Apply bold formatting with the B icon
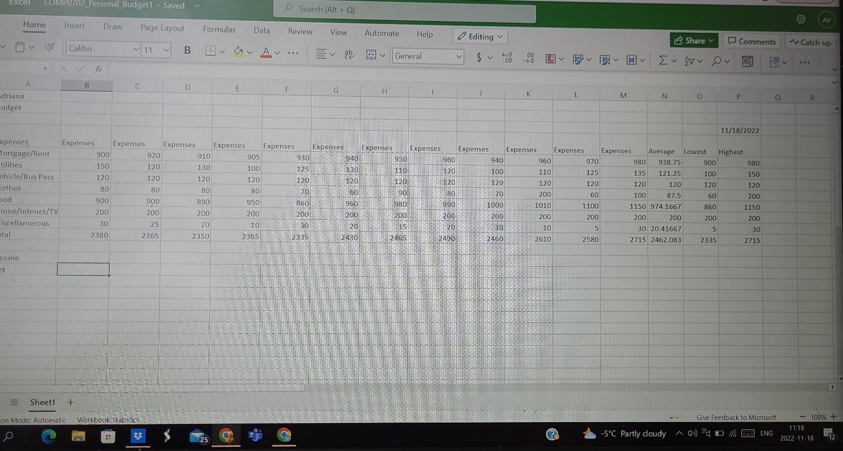The height and width of the screenshot is (451, 843). click(x=187, y=50)
